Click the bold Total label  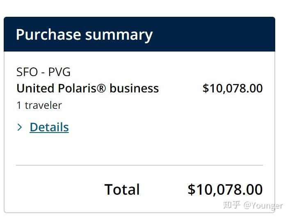coord(122,190)
